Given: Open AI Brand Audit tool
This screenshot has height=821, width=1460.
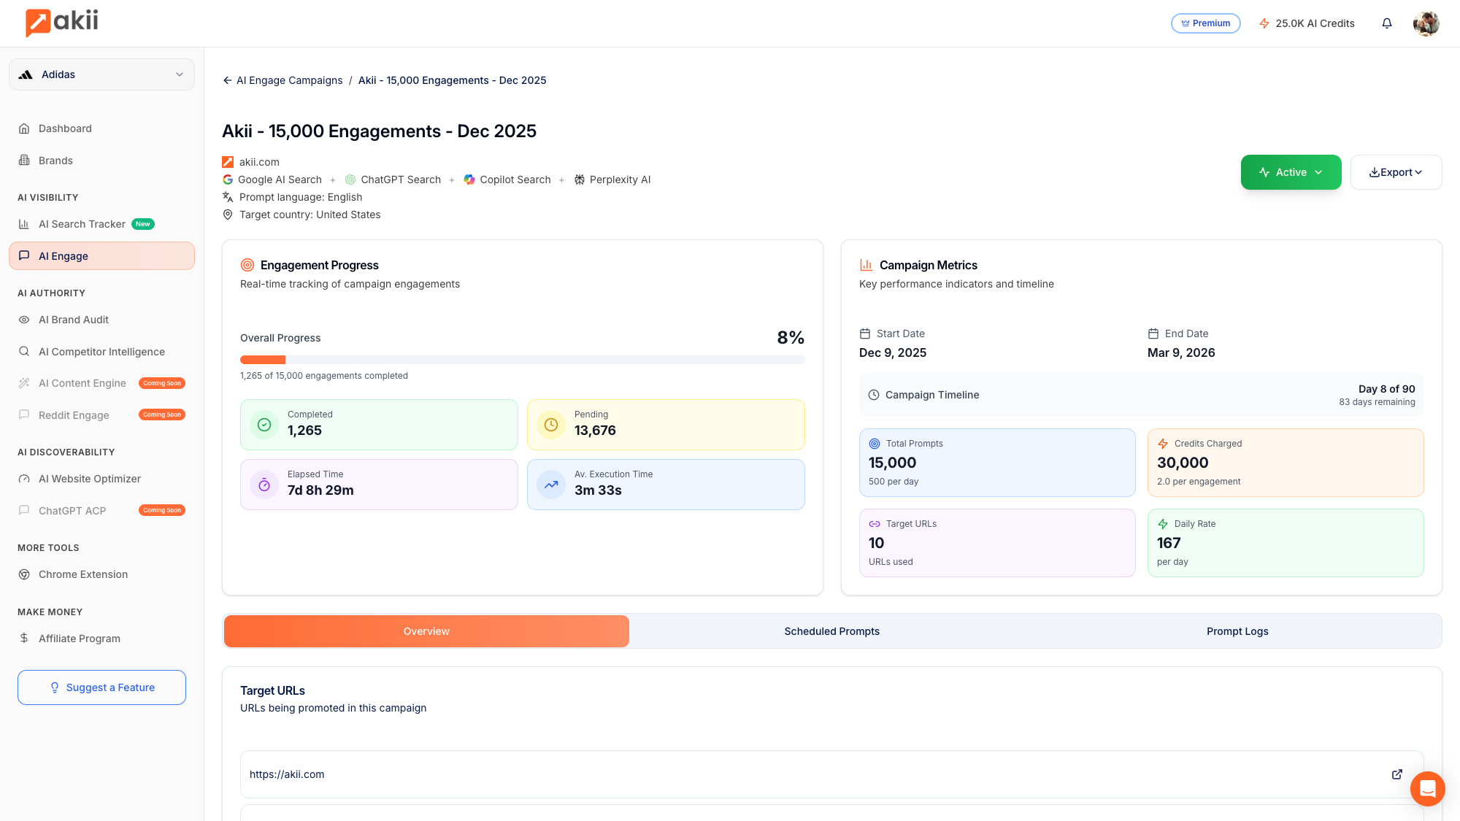Looking at the screenshot, I should pos(74,320).
